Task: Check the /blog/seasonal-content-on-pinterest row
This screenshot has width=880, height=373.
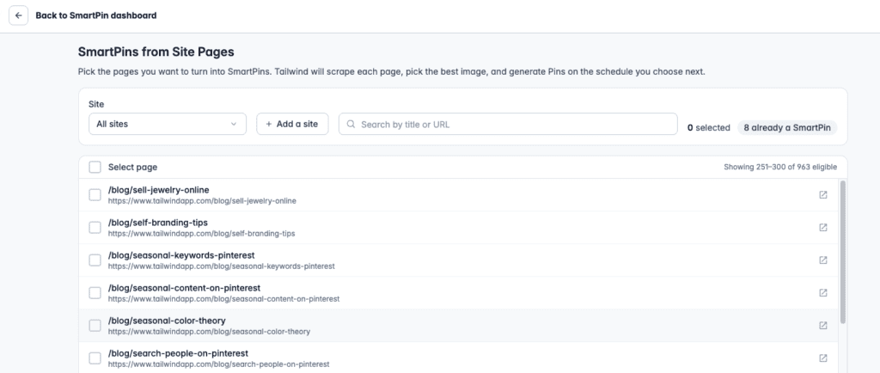Action: [x=95, y=293]
